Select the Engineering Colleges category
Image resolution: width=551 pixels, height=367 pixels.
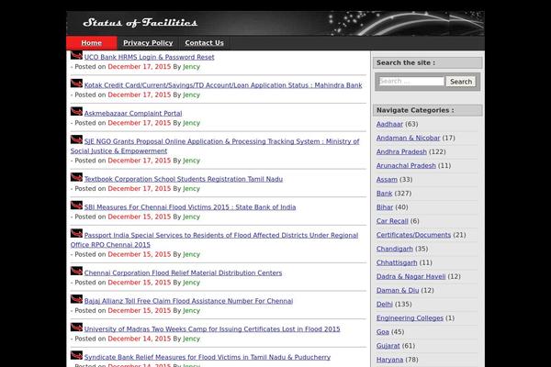tap(410, 317)
